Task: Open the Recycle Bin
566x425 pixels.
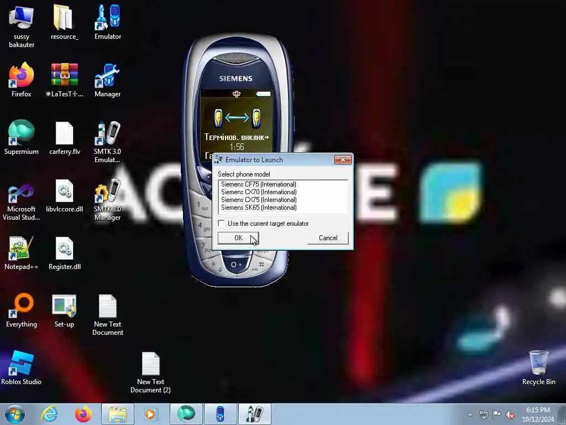Action: (x=538, y=367)
